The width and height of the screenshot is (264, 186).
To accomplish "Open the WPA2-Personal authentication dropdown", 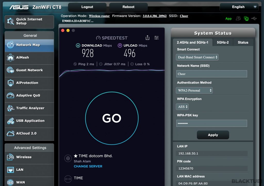I will pyautogui.click(x=194, y=90).
